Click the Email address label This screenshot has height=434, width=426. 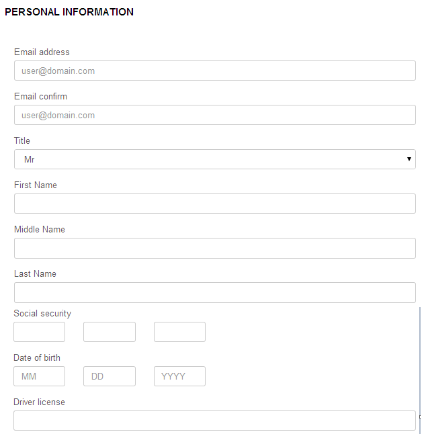(x=42, y=52)
